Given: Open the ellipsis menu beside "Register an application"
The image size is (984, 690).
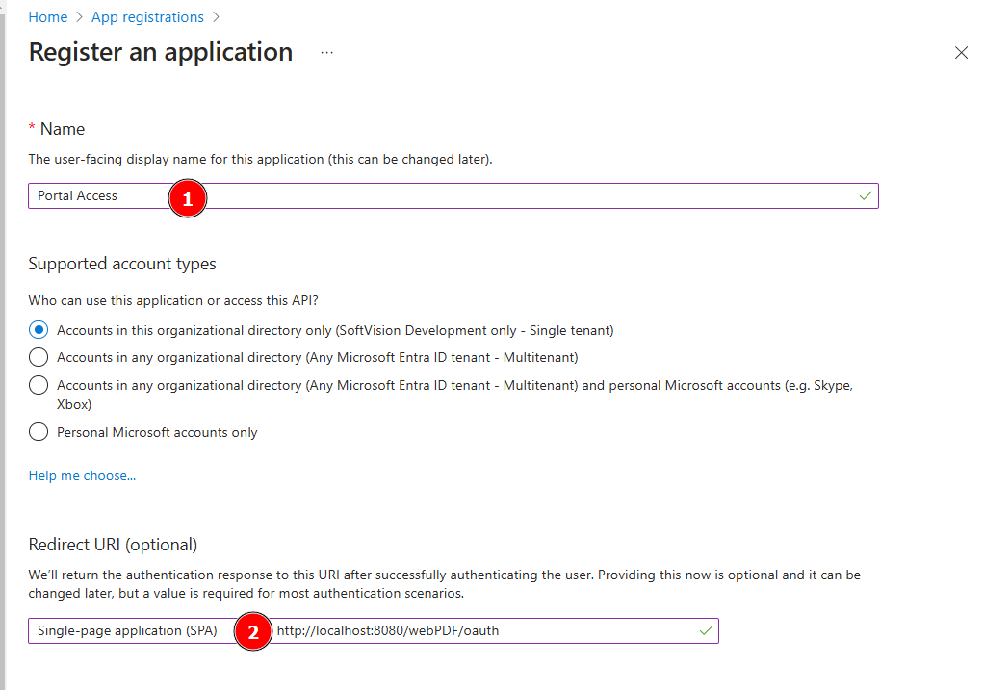Looking at the screenshot, I should pos(326,53).
